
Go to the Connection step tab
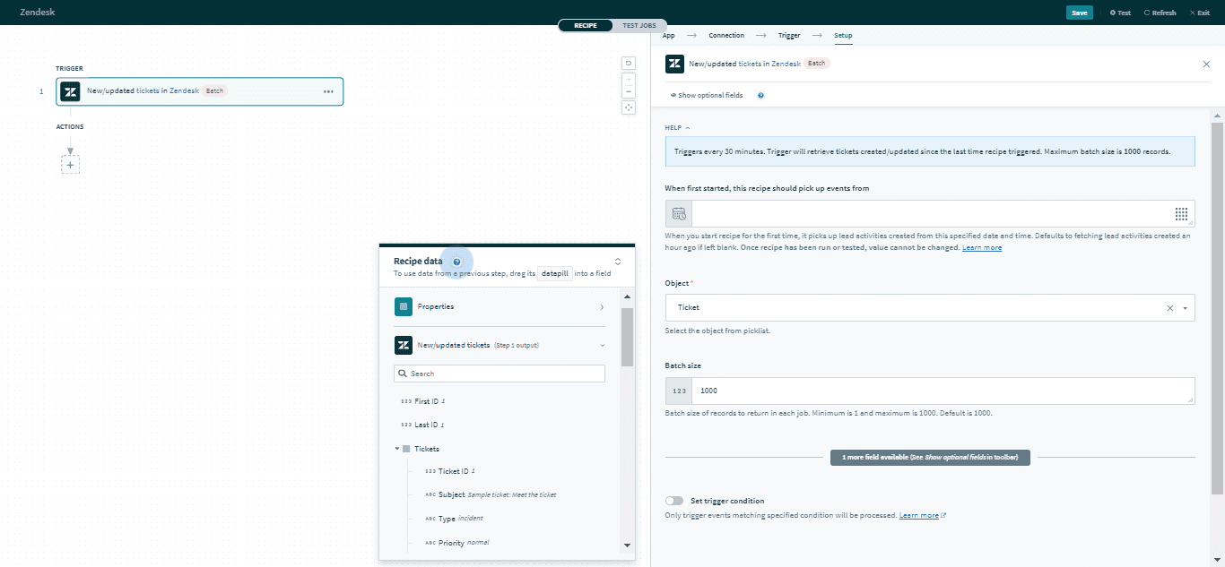click(x=726, y=36)
